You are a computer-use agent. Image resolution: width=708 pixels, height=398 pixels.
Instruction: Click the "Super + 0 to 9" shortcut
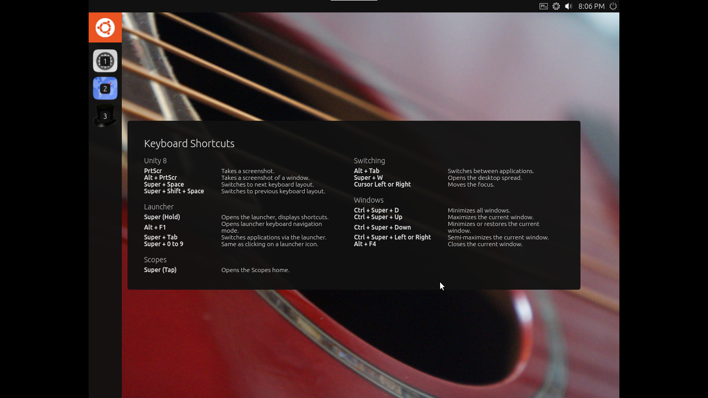(164, 244)
